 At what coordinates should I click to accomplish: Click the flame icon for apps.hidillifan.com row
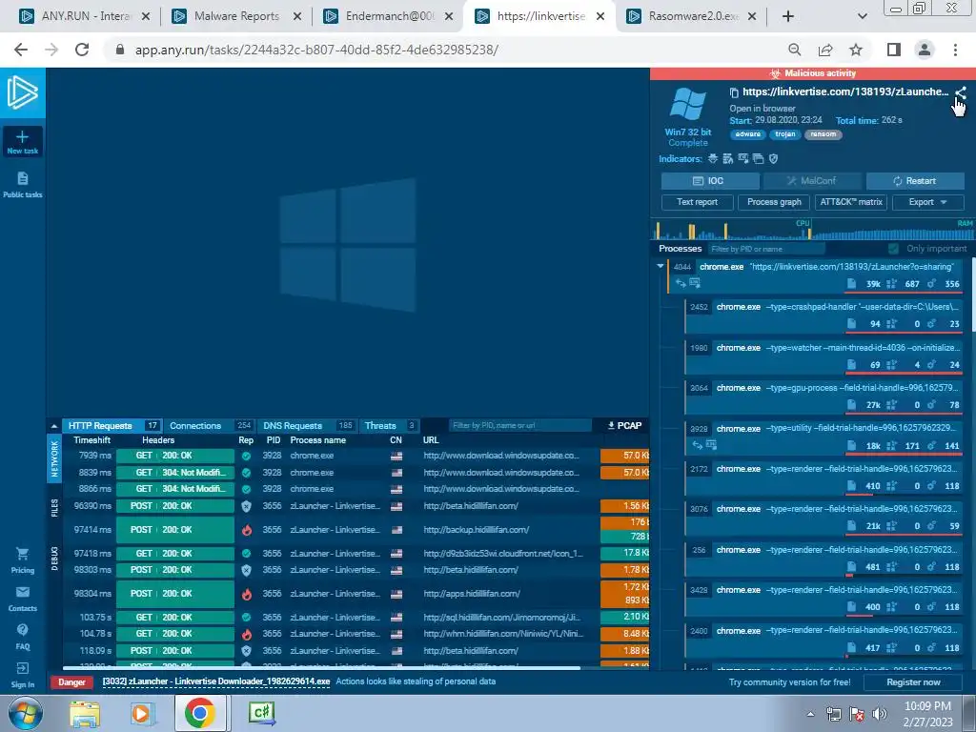pos(247,594)
